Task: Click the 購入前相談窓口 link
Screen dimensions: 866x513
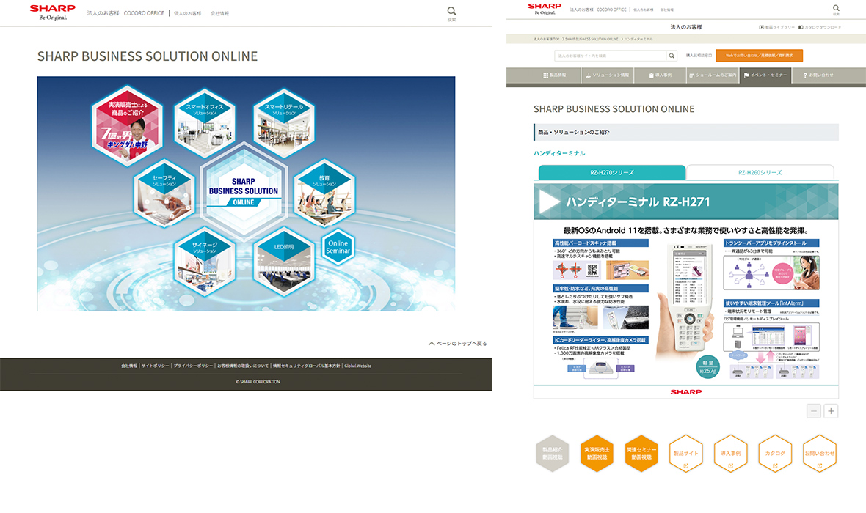Action: pyautogui.click(x=699, y=56)
